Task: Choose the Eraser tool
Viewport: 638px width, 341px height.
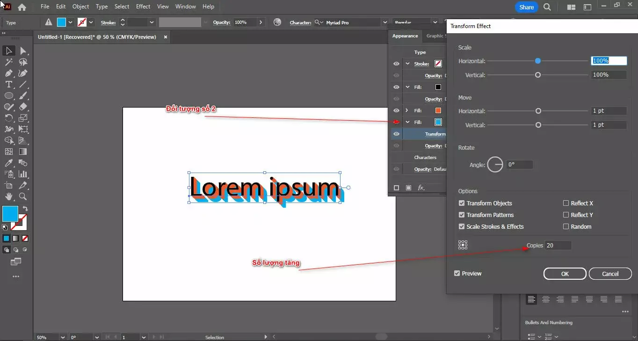Action: [23, 107]
